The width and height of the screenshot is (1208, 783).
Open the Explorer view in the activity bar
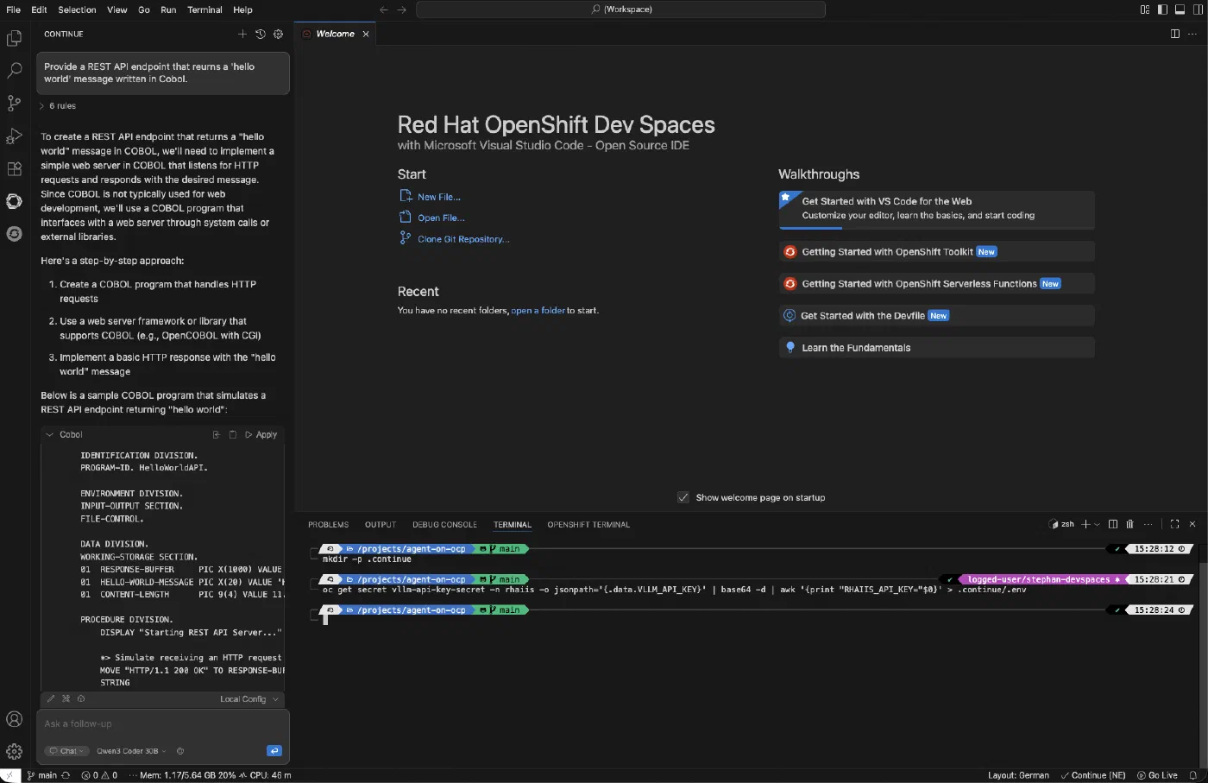(14, 38)
